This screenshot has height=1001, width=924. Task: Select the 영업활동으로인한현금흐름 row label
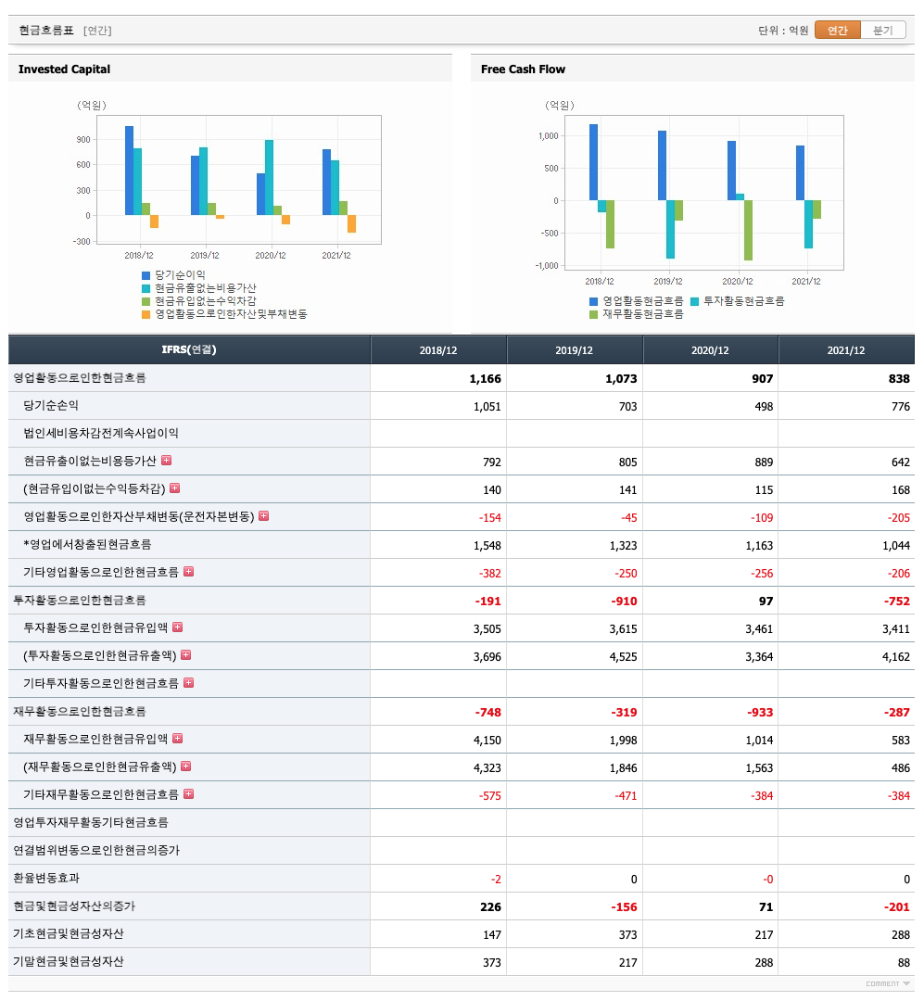80,378
